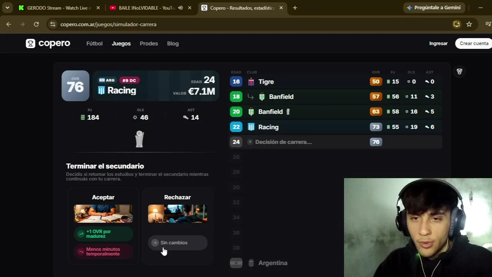This screenshot has height=277, width=492.
Task: Select the age 22 Racing row
Action: coord(336,127)
